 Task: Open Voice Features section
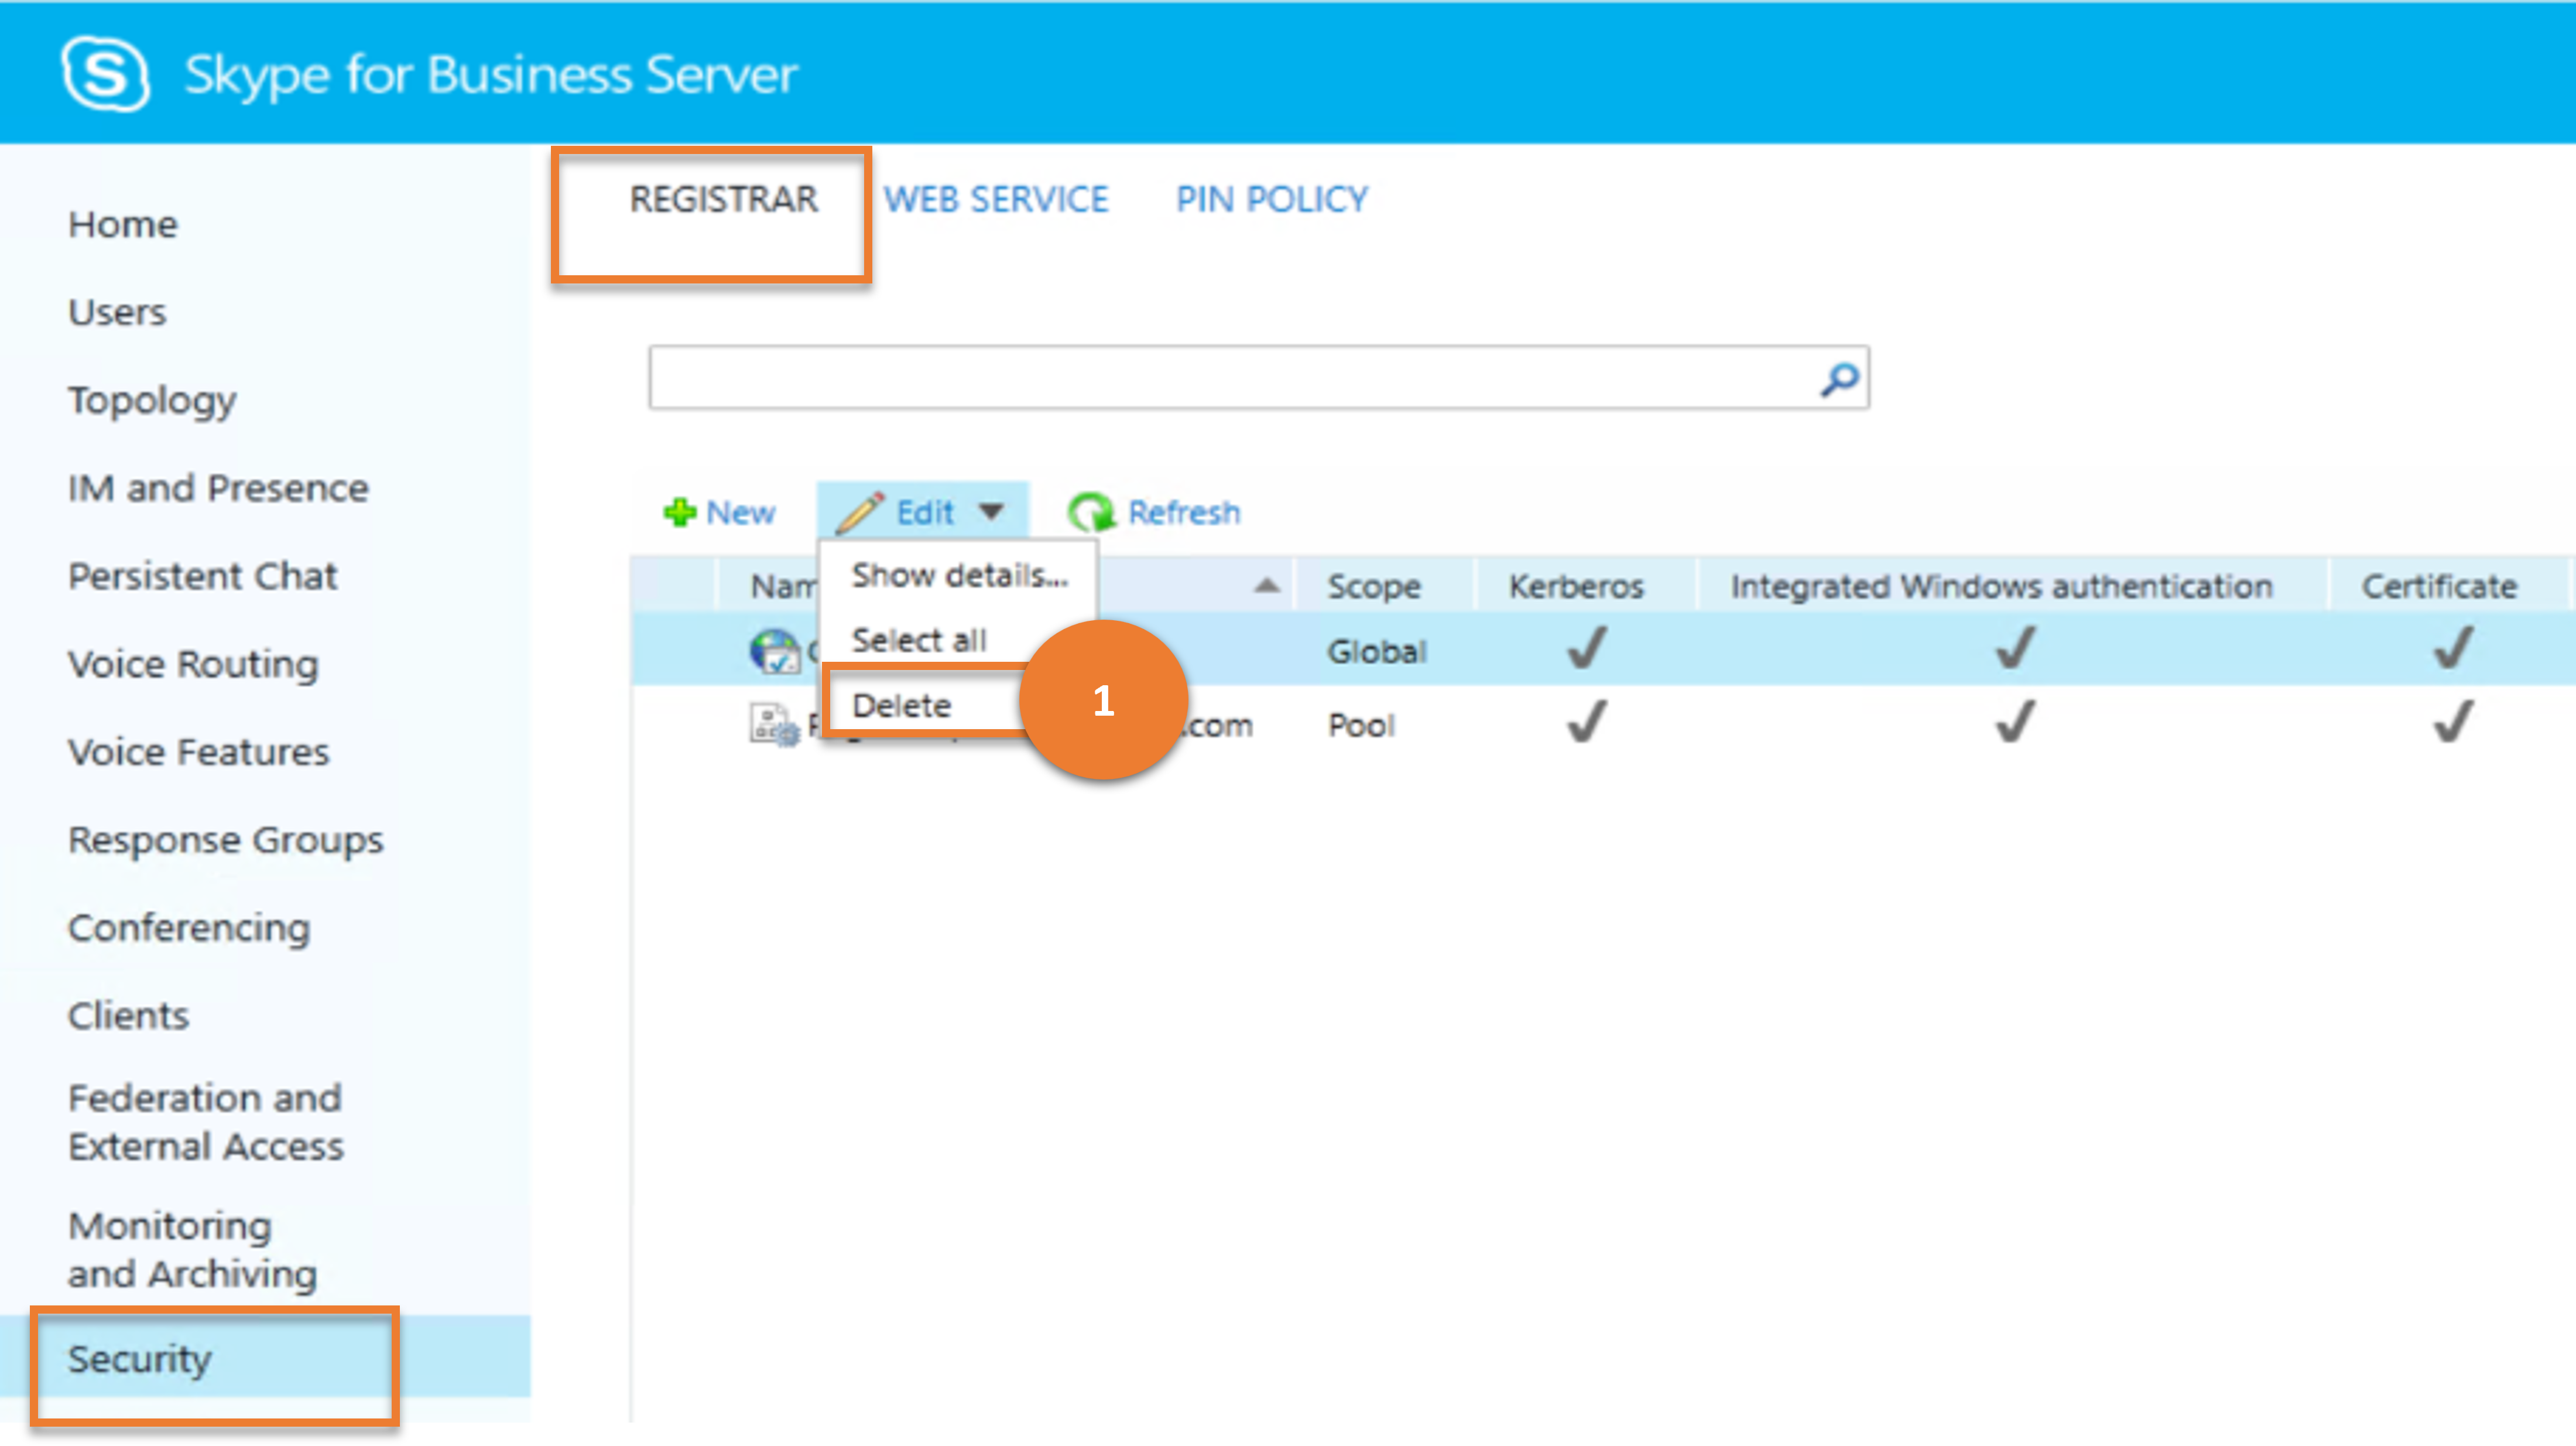click(198, 753)
